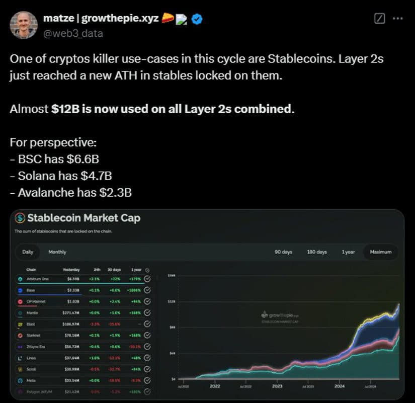Click the Blast chain logo icon
The image size is (415, 403).
[x=20, y=325]
